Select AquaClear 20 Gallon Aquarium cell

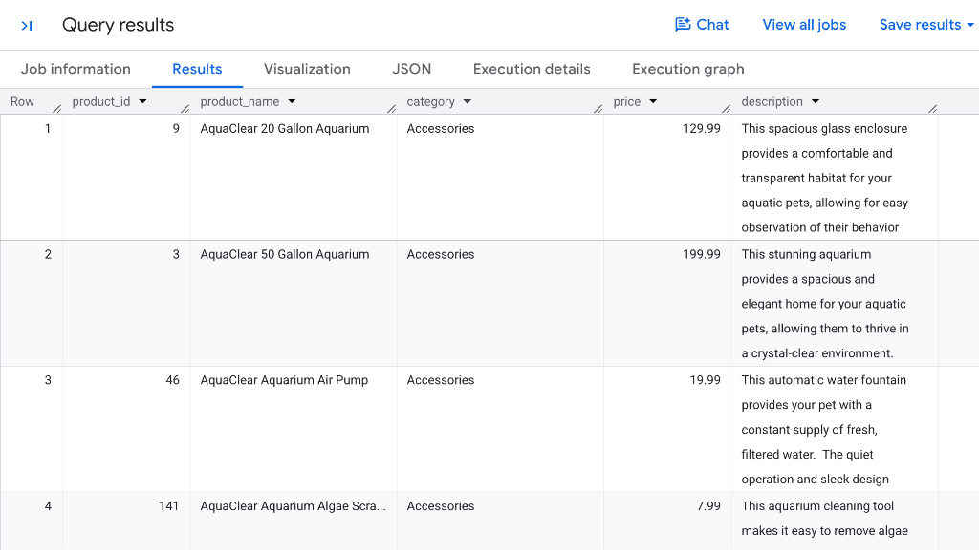285,129
